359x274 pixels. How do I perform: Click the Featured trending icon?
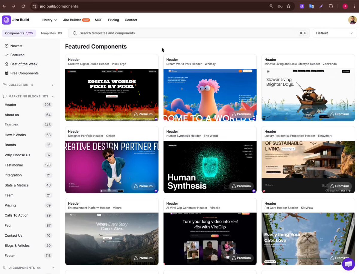point(7,55)
